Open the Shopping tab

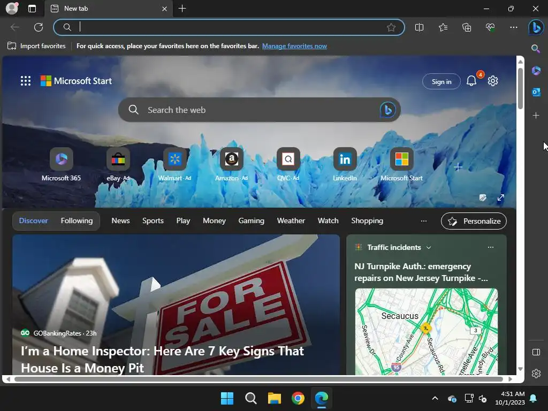pos(367,221)
